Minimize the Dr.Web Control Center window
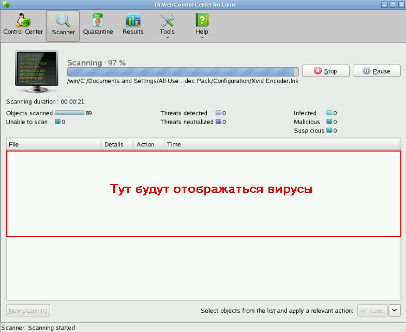Image resolution: width=406 pixels, height=332 pixels. [x=384, y=5]
